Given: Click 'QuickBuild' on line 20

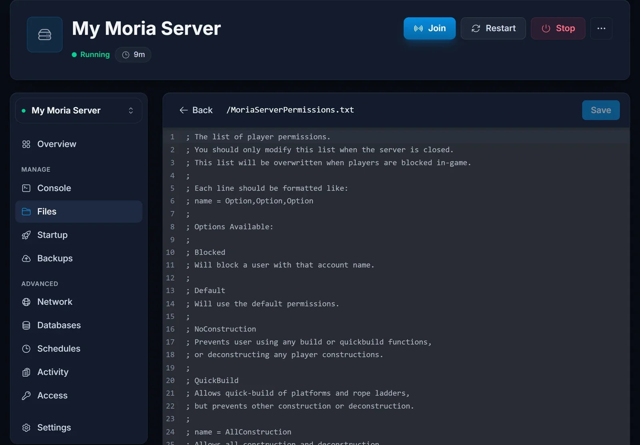Looking at the screenshot, I should click(x=216, y=381).
